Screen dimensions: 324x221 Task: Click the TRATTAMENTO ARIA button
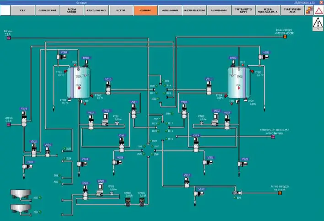[x=292, y=10]
